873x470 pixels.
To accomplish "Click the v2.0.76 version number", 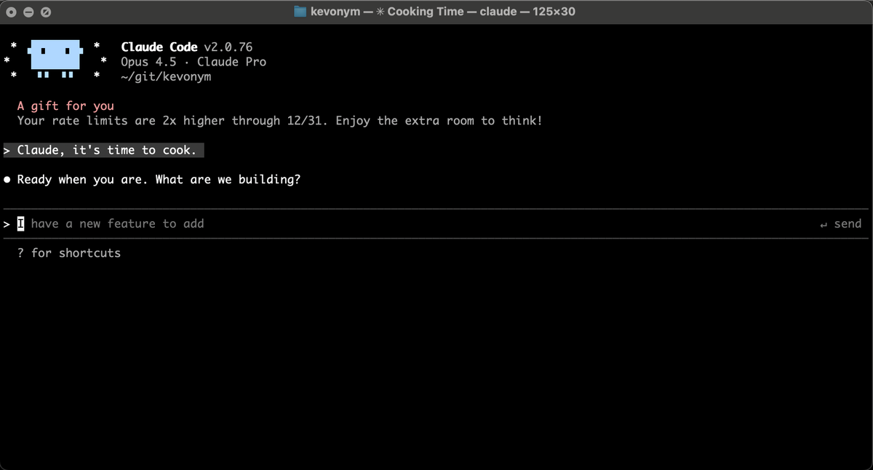I will (x=228, y=47).
